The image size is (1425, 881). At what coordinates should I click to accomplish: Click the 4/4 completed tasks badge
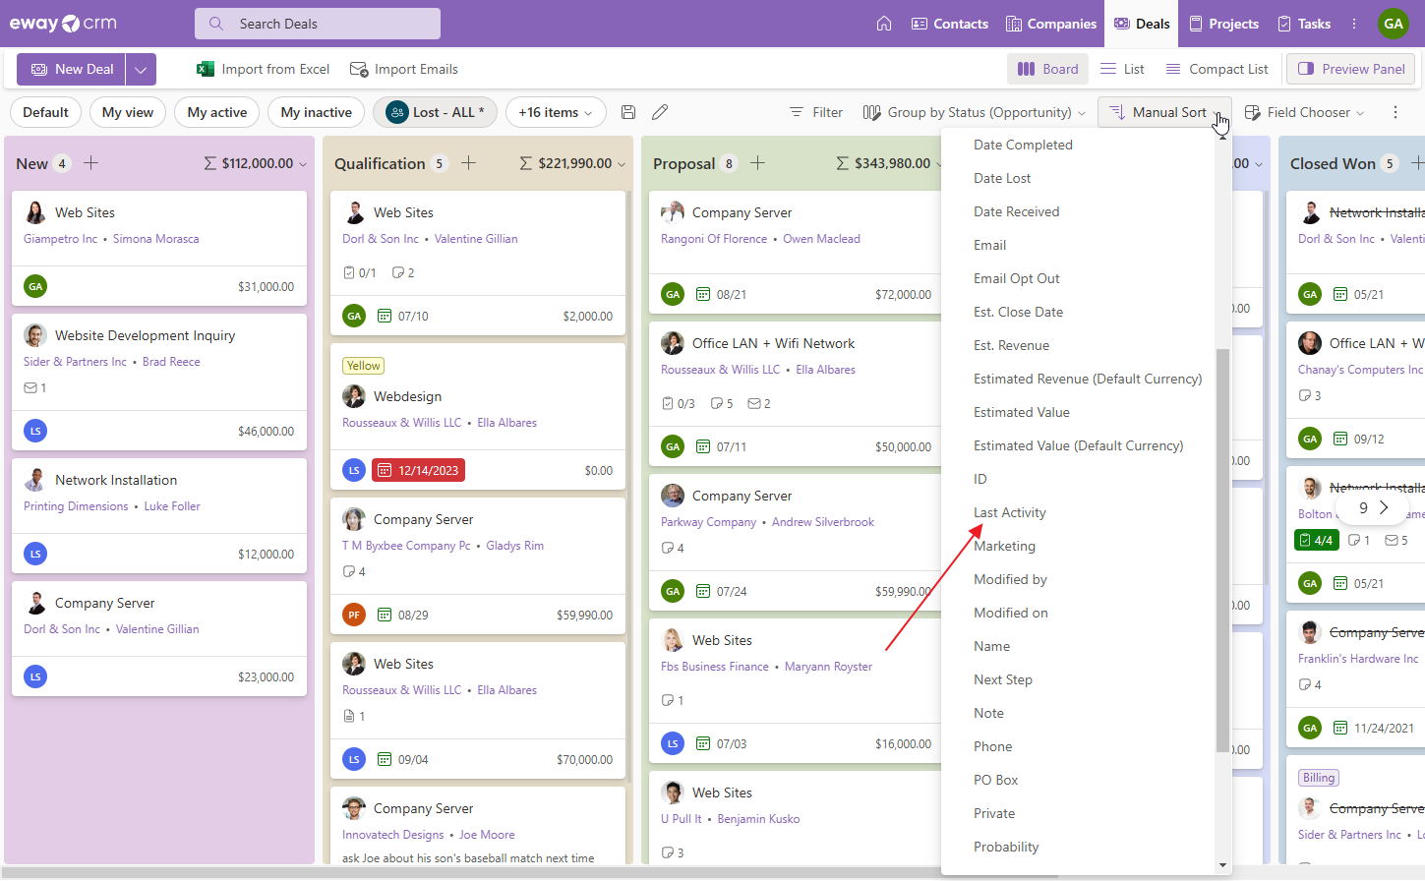pos(1316,540)
